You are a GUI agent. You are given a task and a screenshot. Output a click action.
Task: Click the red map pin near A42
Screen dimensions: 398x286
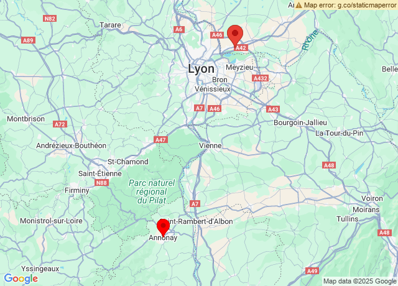pos(235,35)
